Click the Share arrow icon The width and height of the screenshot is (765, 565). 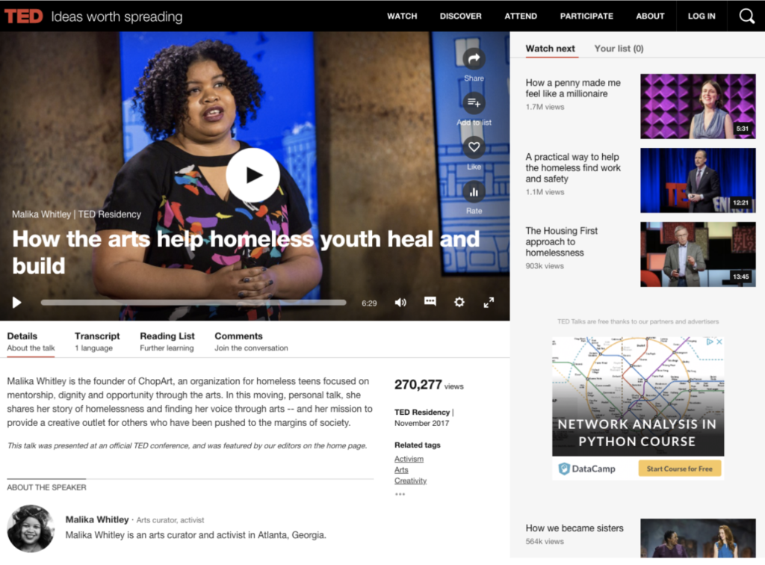click(x=474, y=59)
